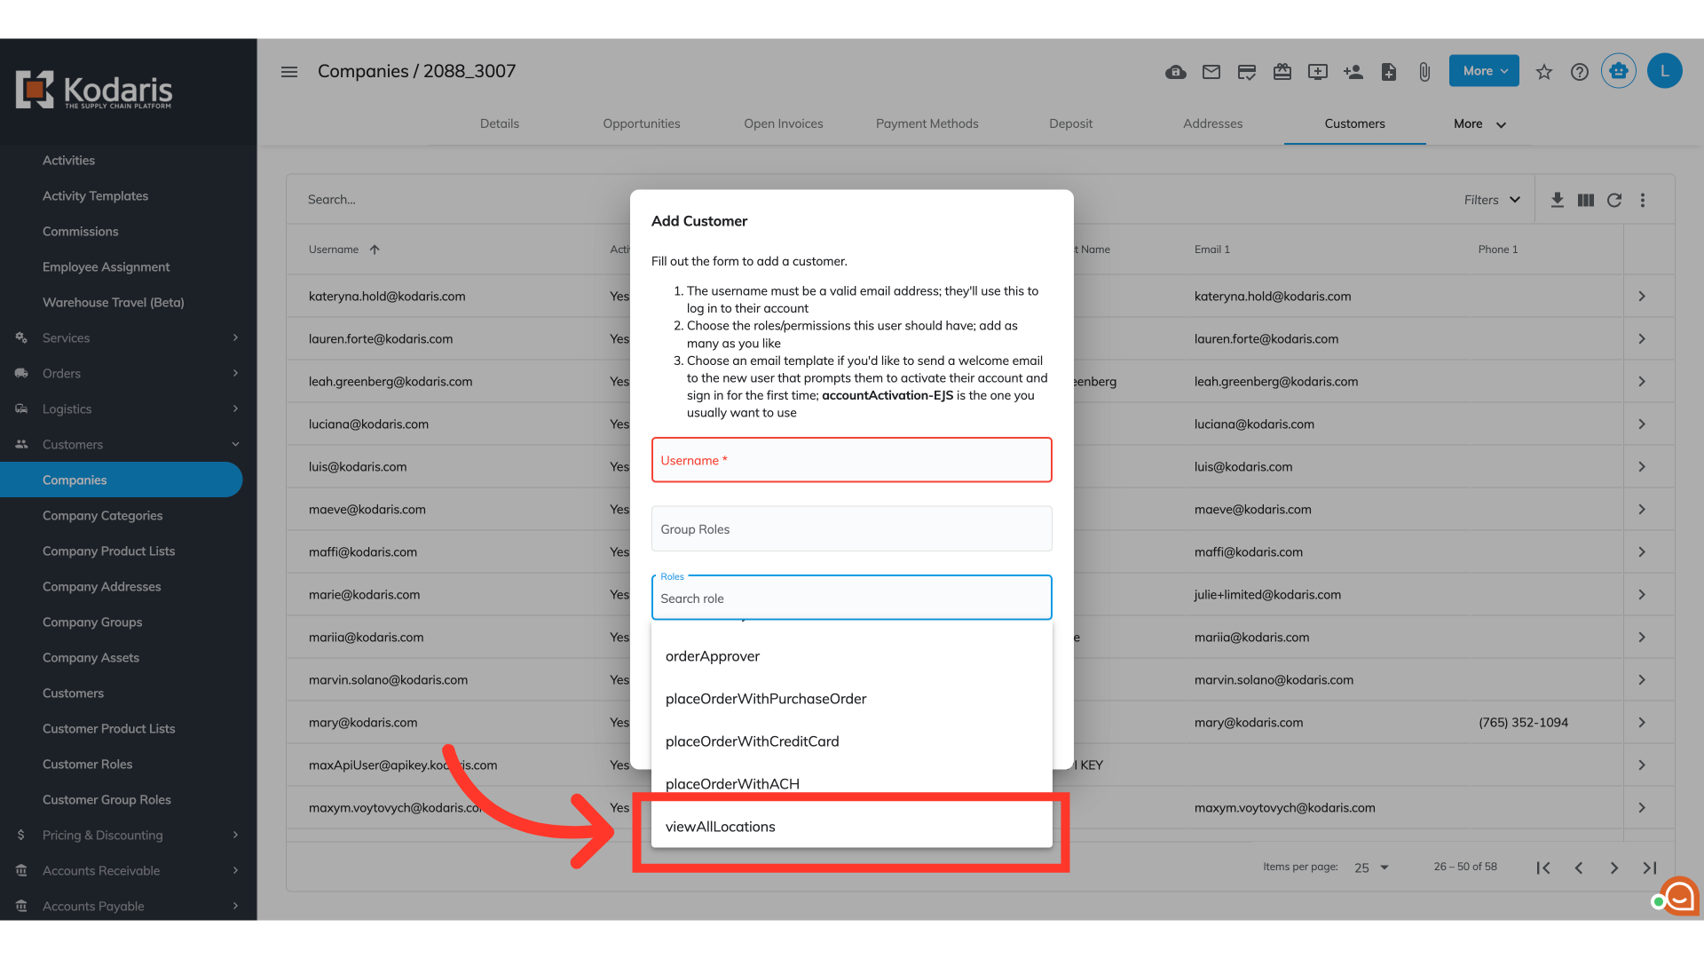Open the items per page dropdown
This screenshot has width=1704, height=959.
[1370, 868]
